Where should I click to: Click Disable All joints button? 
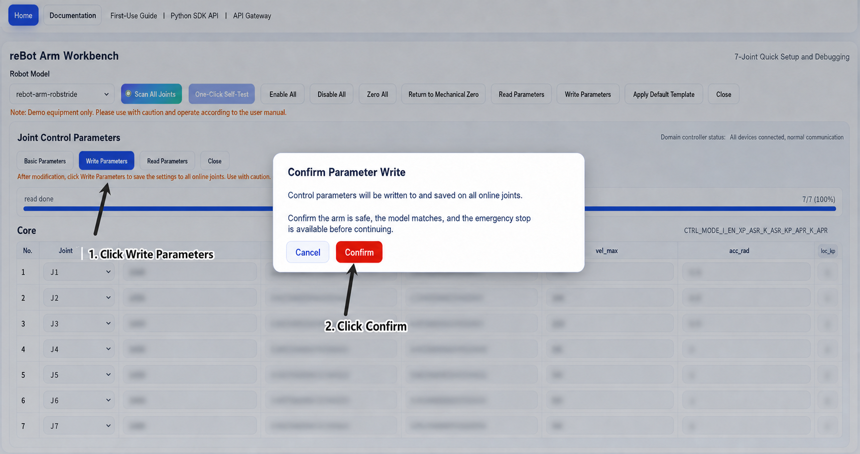coord(332,94)
